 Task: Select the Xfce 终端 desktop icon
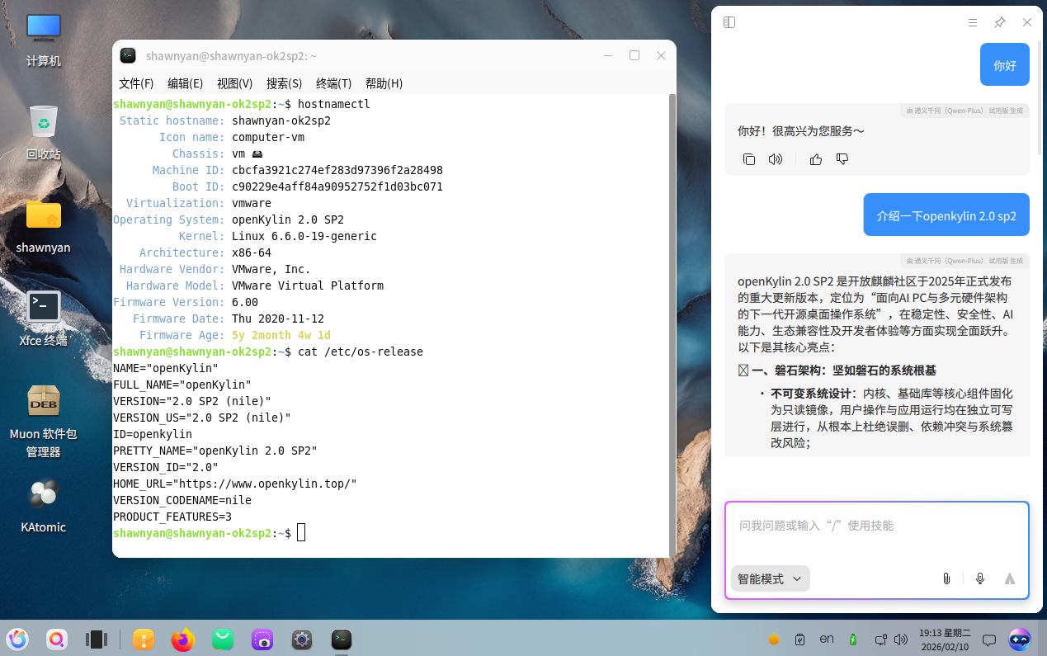point(43,319)
